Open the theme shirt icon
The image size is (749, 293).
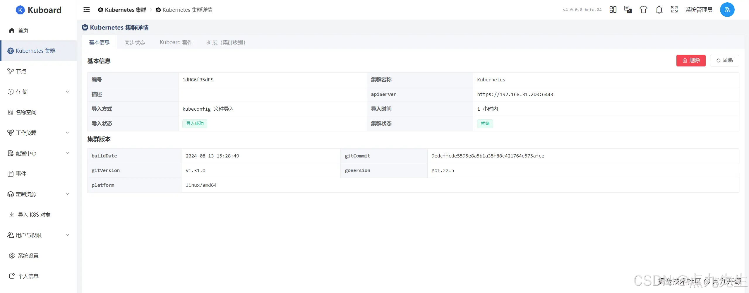pos(643,10)
